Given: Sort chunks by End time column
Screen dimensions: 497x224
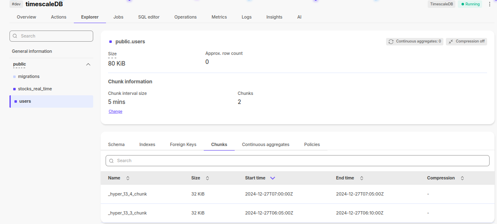Looking at the screenshot, I should [362, 178].
